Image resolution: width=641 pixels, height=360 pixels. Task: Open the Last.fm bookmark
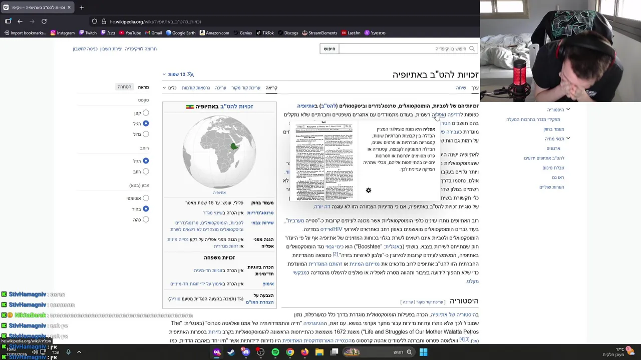pos(351,33)
